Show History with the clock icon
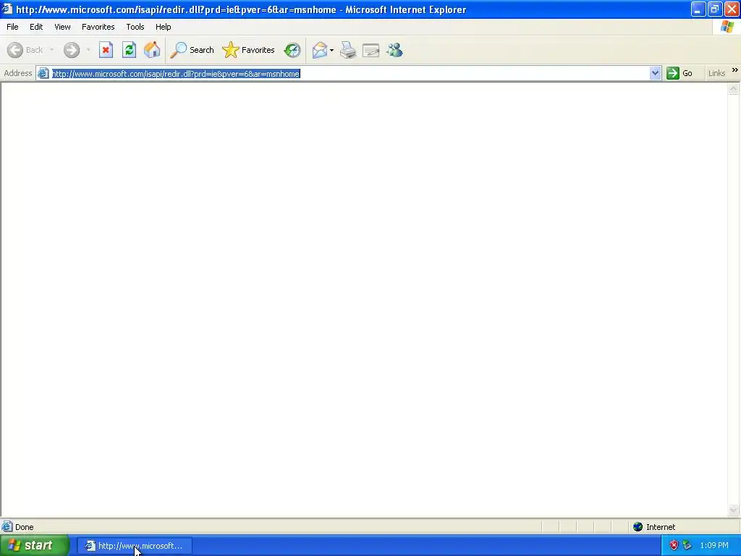The width and height of the screenshot is (741, 556). coord(292,50)
